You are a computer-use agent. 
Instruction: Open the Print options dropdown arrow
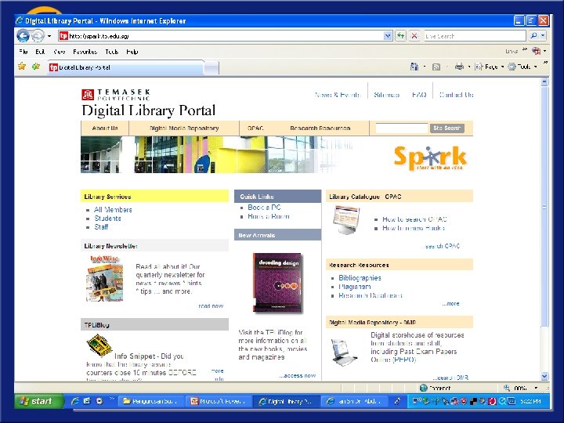(469, 67)
